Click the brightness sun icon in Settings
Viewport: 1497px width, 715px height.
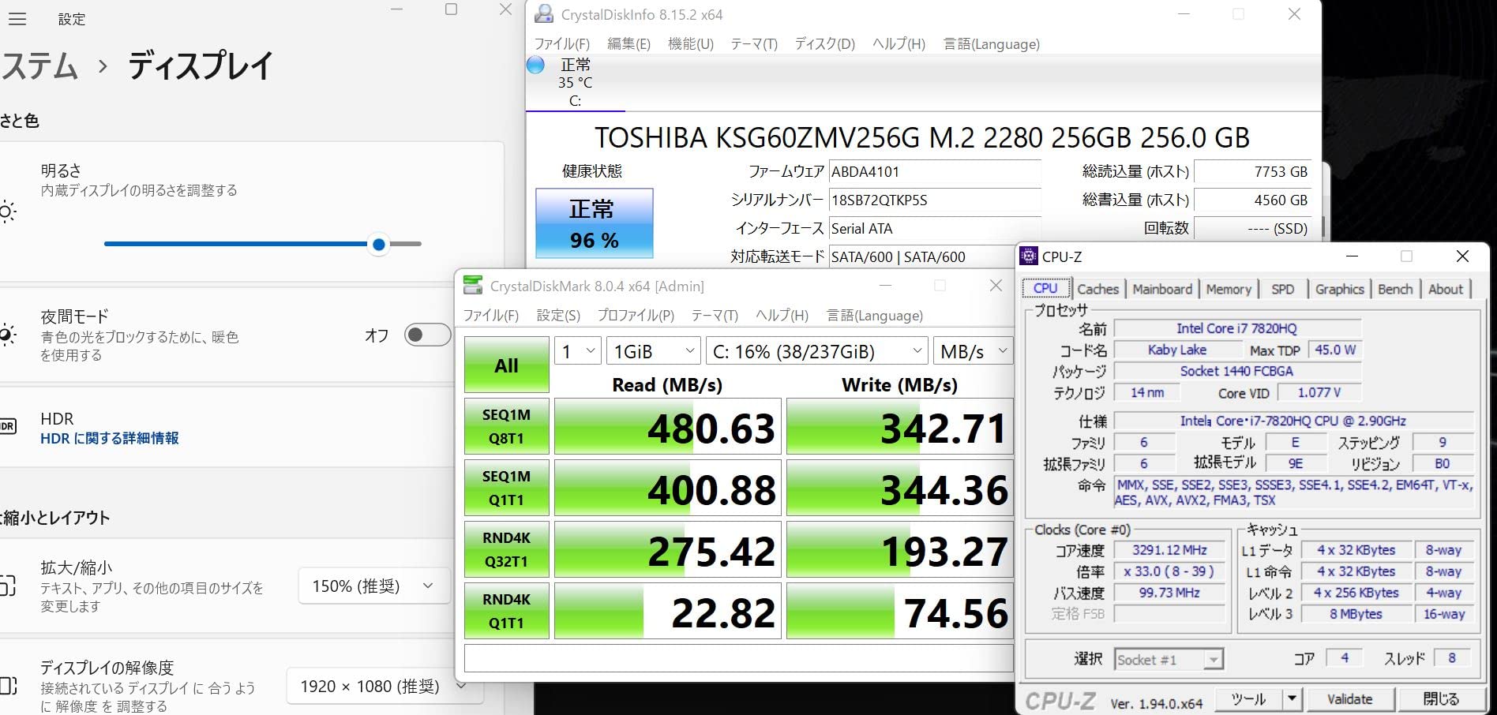[7, 212]
